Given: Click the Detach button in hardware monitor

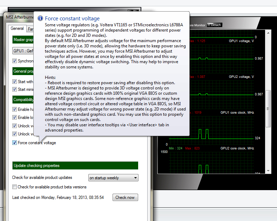Looking at the screenshot, I should click(215, 25).
